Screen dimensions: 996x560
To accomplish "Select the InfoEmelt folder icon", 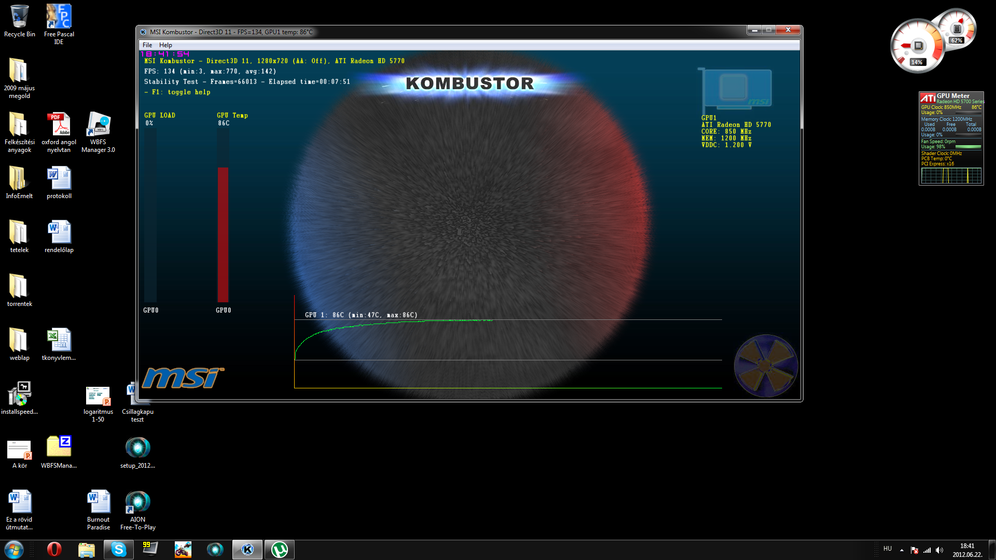I will (x=19, y=183).
